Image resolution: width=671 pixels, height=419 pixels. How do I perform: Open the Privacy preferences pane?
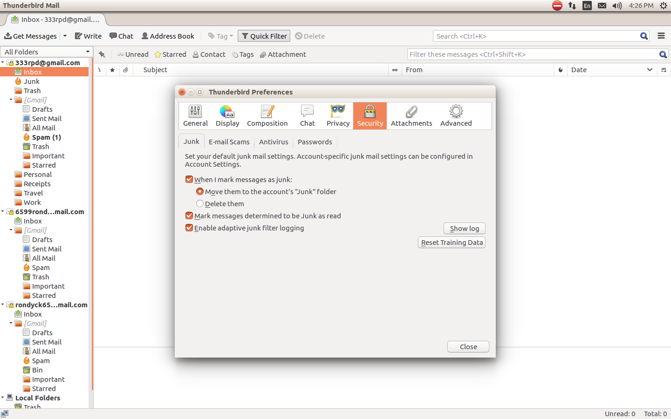click(338, 116)
